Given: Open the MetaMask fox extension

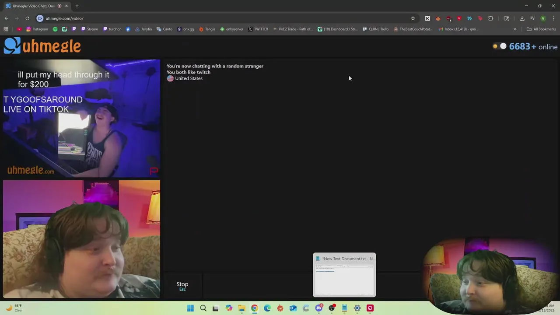Looking at the screenshot, I should click(438, 18).
